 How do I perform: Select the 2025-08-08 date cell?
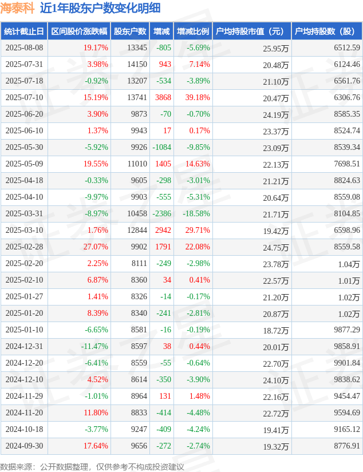click(24, 48)
